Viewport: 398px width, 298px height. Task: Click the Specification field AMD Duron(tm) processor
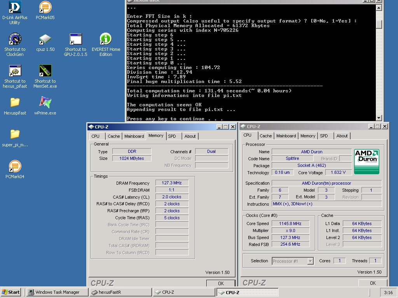point(326,183)
